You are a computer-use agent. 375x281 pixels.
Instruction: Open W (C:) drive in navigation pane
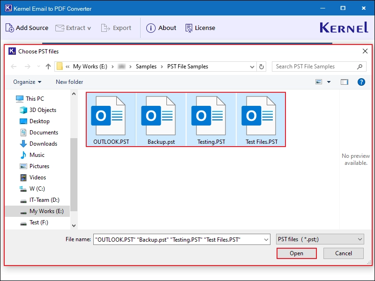tap(32, 189)
